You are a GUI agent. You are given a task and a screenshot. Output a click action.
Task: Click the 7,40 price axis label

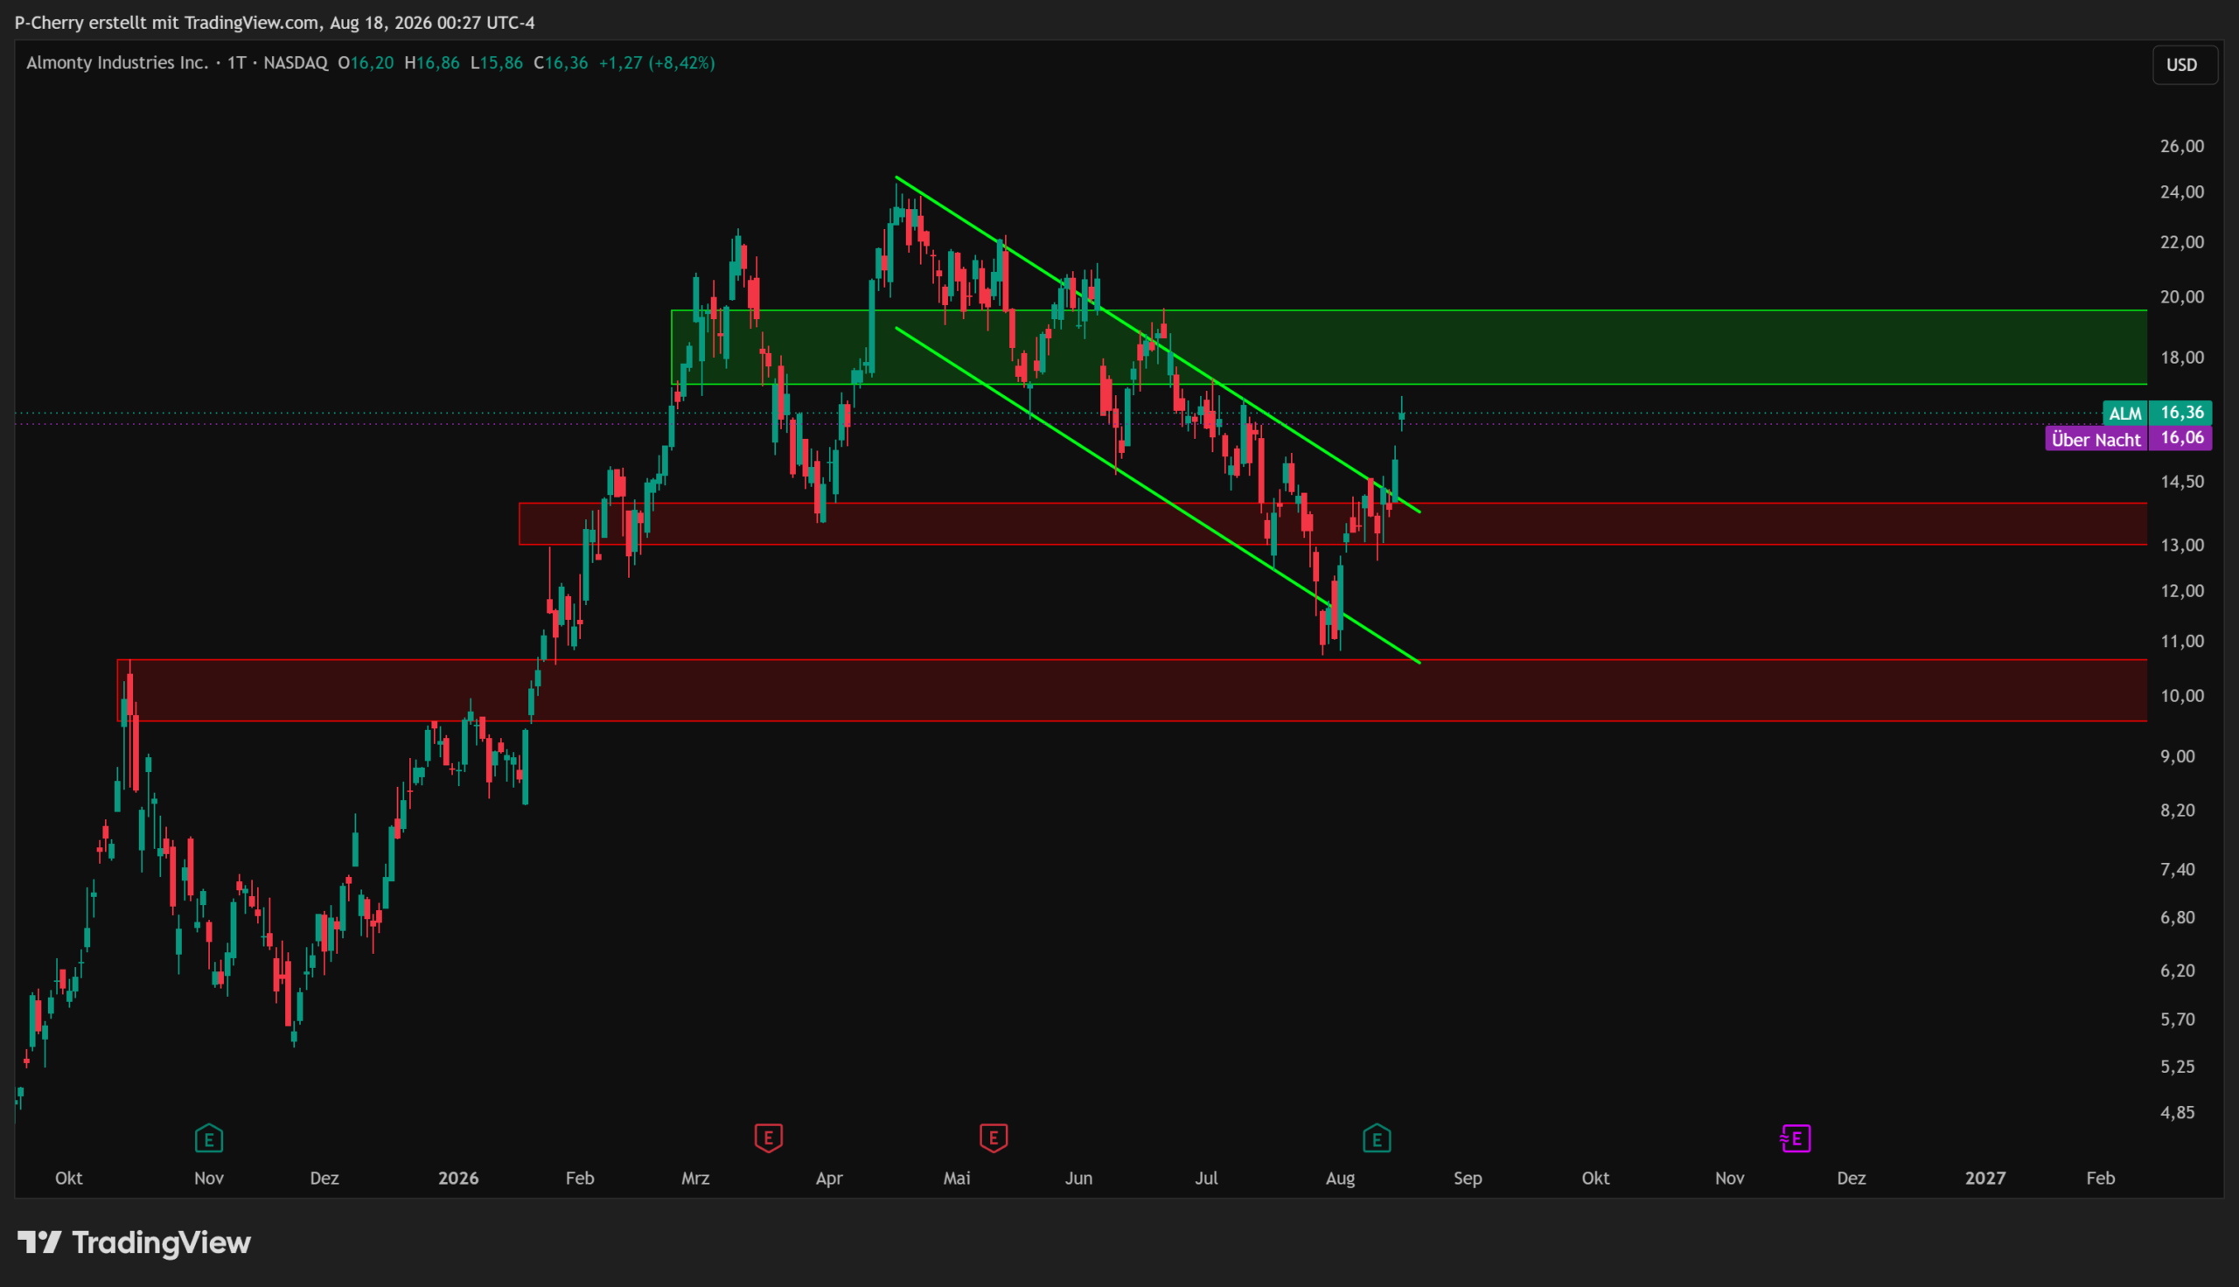point(2177,870)
